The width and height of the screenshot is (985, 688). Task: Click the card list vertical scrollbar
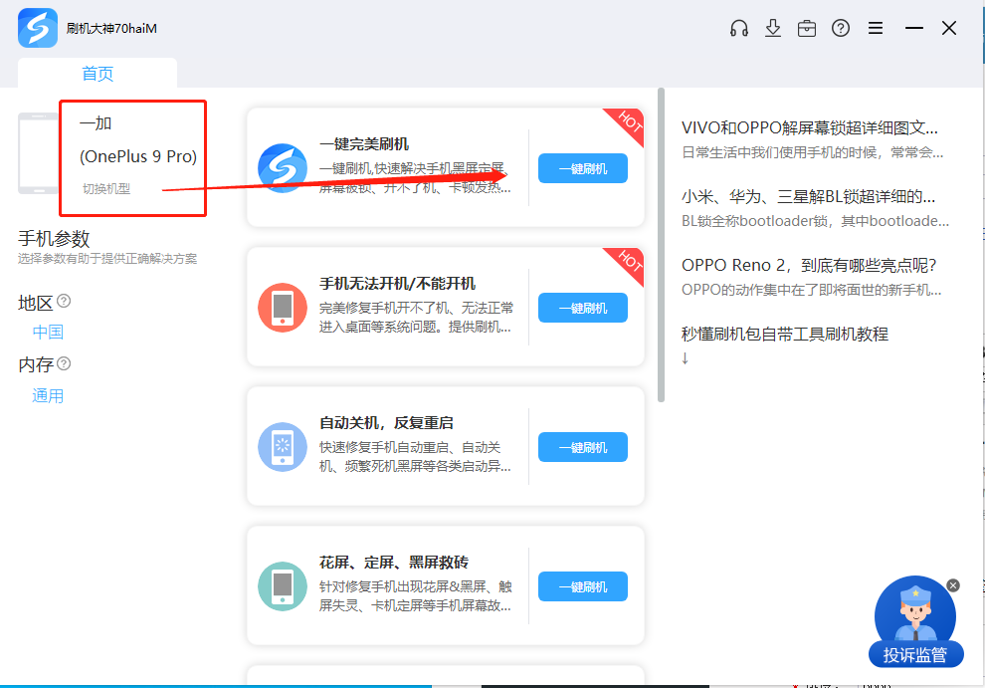click(661, 245)
